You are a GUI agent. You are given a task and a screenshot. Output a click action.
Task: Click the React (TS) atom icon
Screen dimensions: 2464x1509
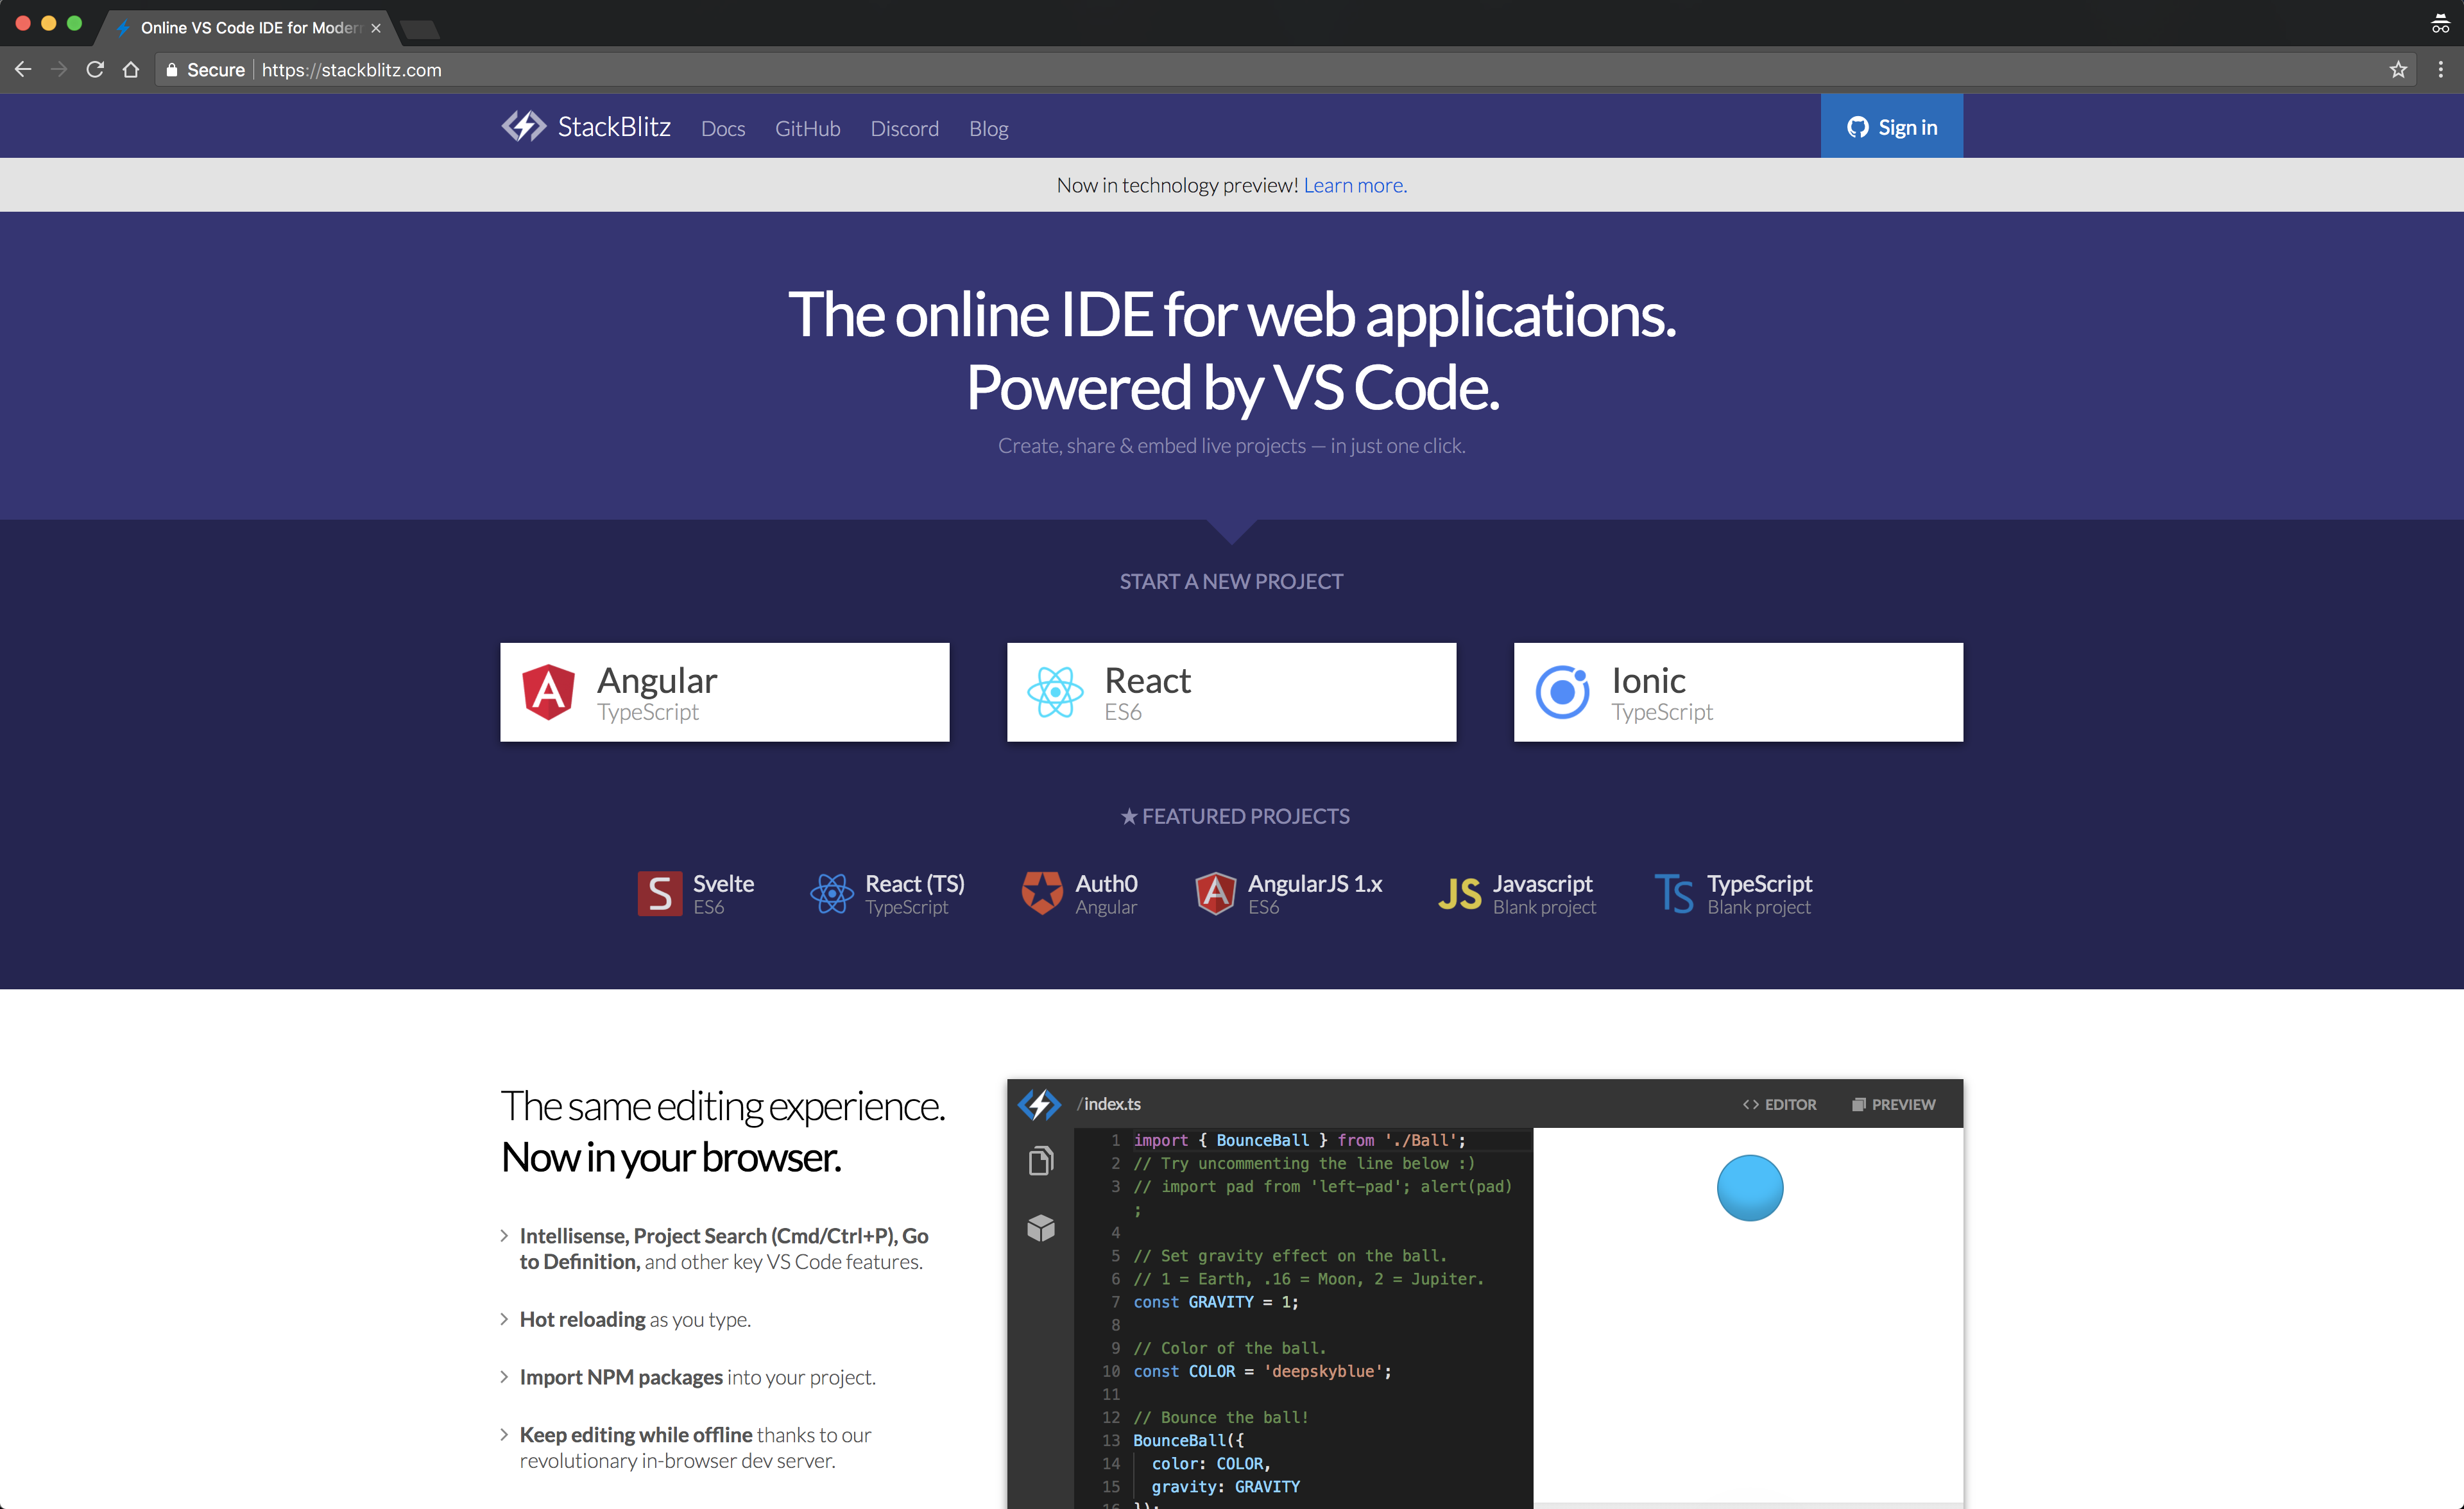click(x=832, y=893)
